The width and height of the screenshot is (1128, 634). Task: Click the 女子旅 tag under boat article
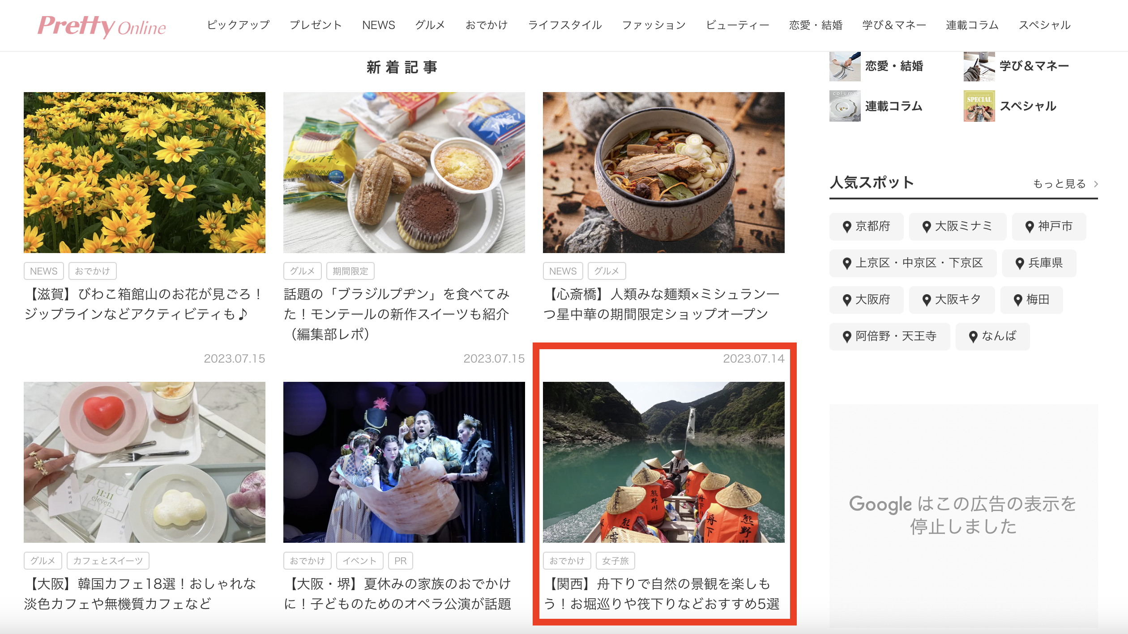(x=615, y=561)
